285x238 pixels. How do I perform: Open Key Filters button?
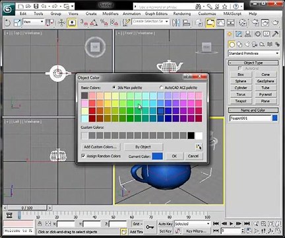pyautogui.click(x=196, y=231)
